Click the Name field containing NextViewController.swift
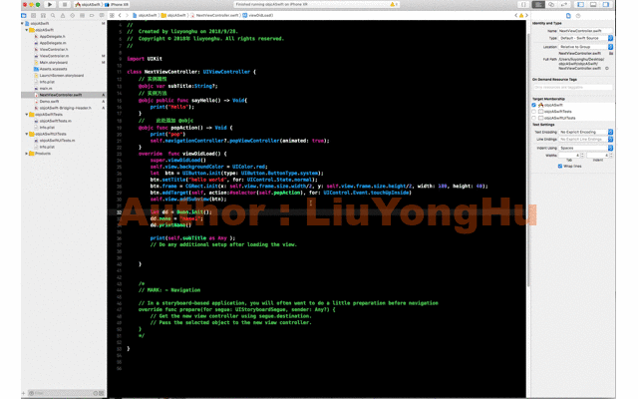Image resolution: width=638 pixels, height=399 pixels. tap(585, 31)
